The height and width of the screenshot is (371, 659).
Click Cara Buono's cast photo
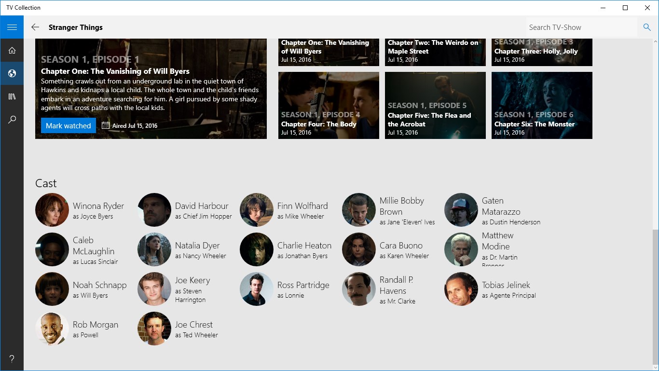359,249
